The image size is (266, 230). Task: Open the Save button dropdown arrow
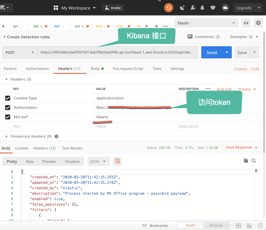(x=254, y=52)
